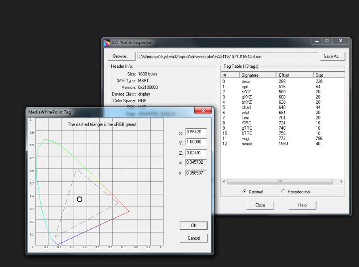Click the lowercase y chromaticity field 0.358537

[196, 173]
